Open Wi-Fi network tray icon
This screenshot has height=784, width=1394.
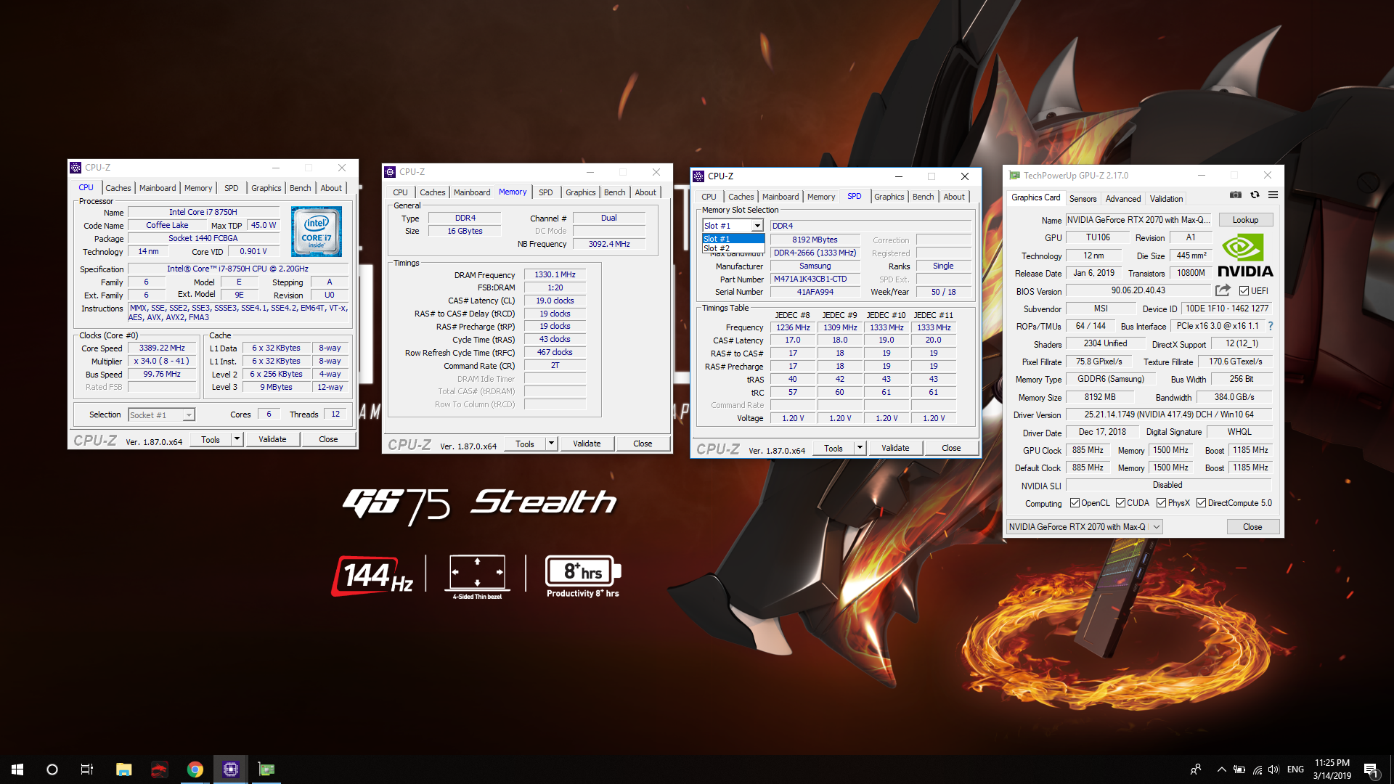(1258, 769)
